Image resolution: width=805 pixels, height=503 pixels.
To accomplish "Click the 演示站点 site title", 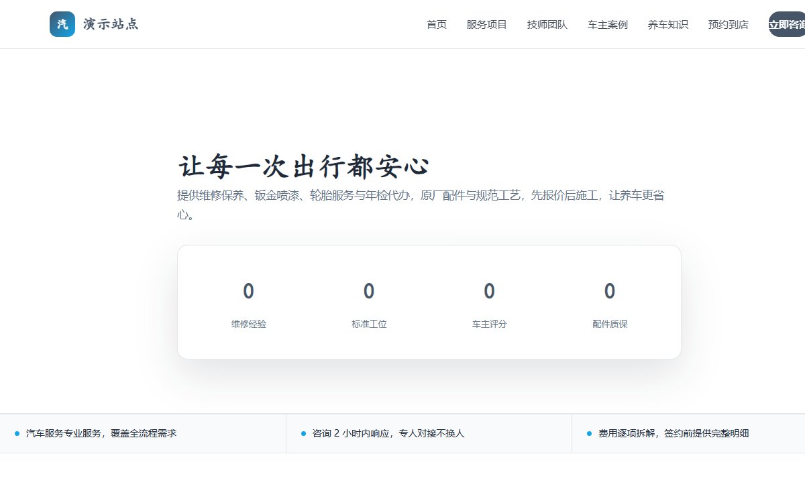I will 111,24.
